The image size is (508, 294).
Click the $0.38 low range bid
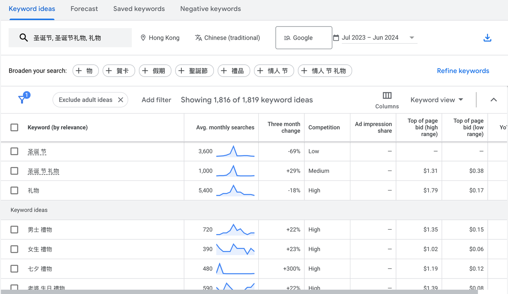click(x=476, y=171)
